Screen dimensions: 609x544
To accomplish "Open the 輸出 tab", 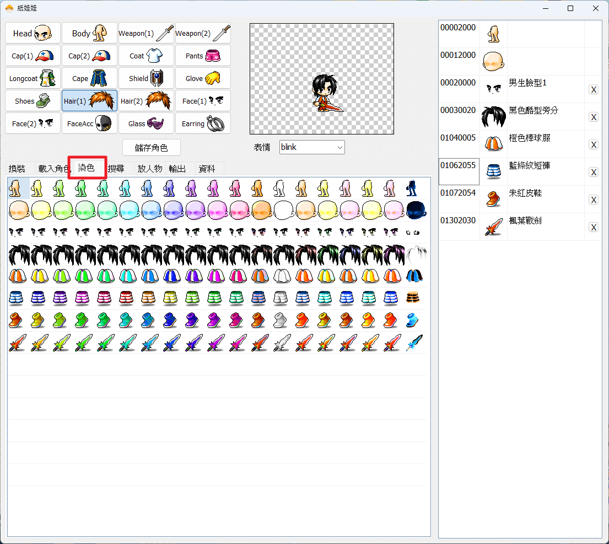I will [177, 169].
